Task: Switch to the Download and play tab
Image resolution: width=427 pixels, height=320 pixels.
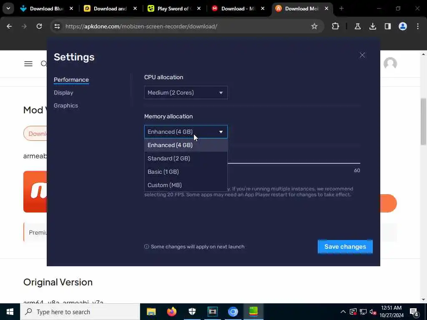Action: (x=110, y=9)
